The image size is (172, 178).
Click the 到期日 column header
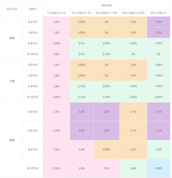coord(33,9)
